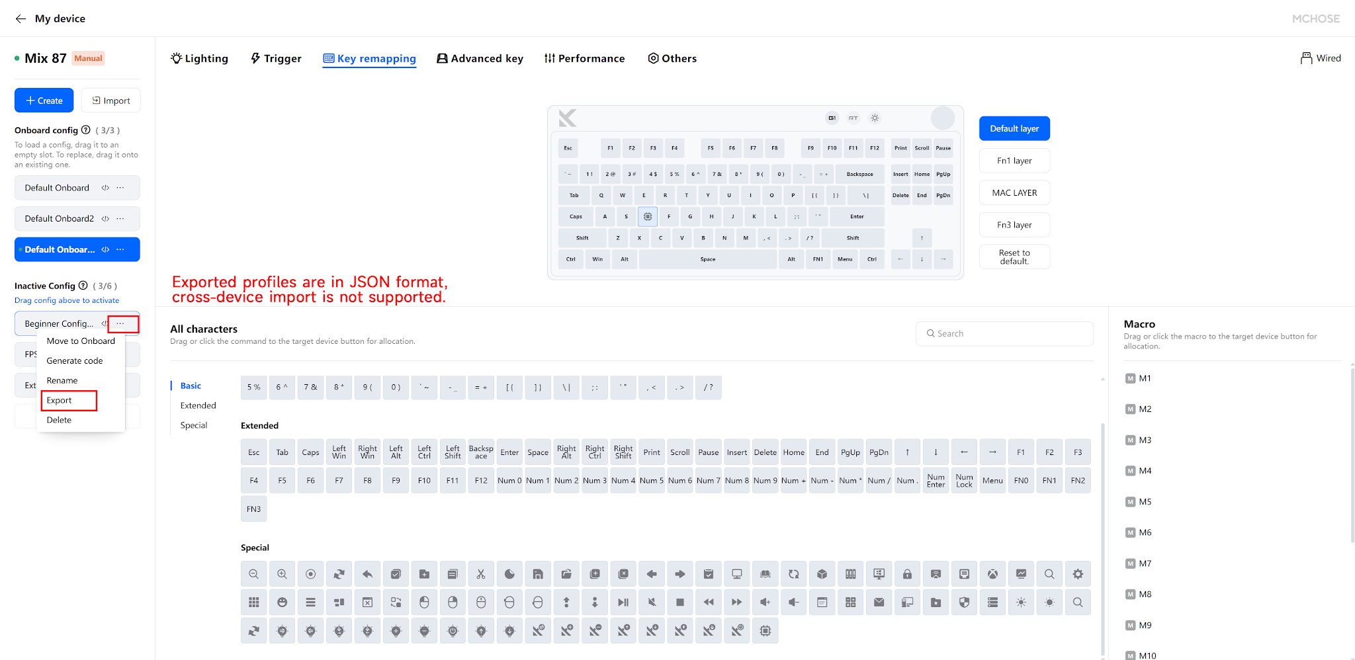This screenshot has width=1355, height=660.
Task: Choose the mute speaker media key
Action: [652, 602]
